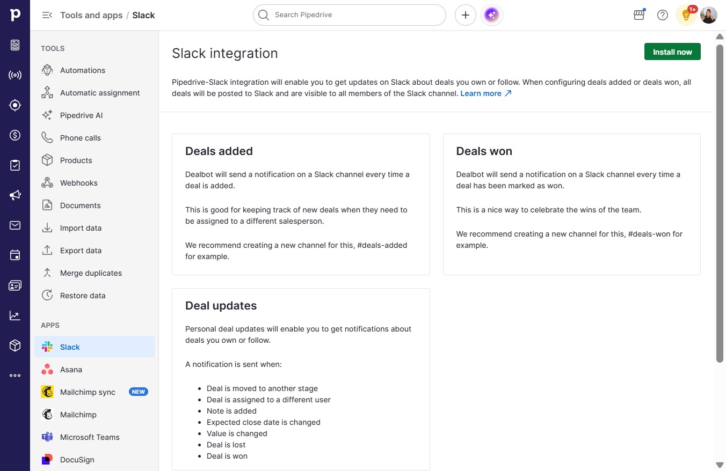
Task: Open Merge duplicates in the tools list
Action: tap(95, 273)
